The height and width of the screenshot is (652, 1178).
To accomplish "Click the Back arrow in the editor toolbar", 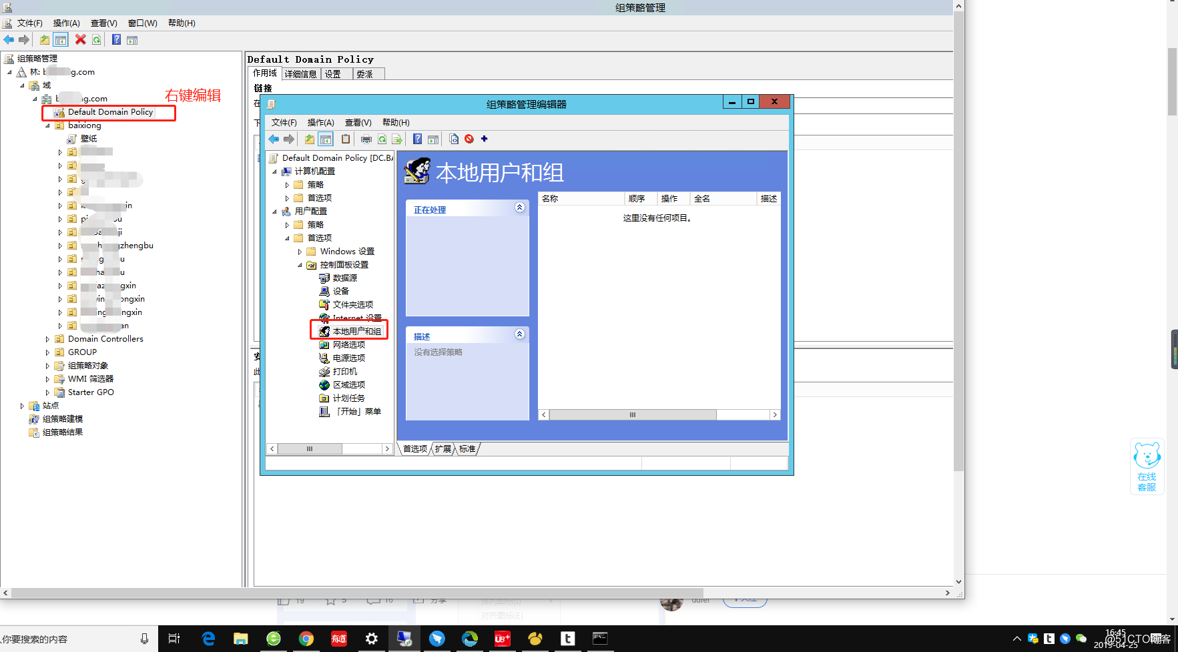I will (274, 139).
